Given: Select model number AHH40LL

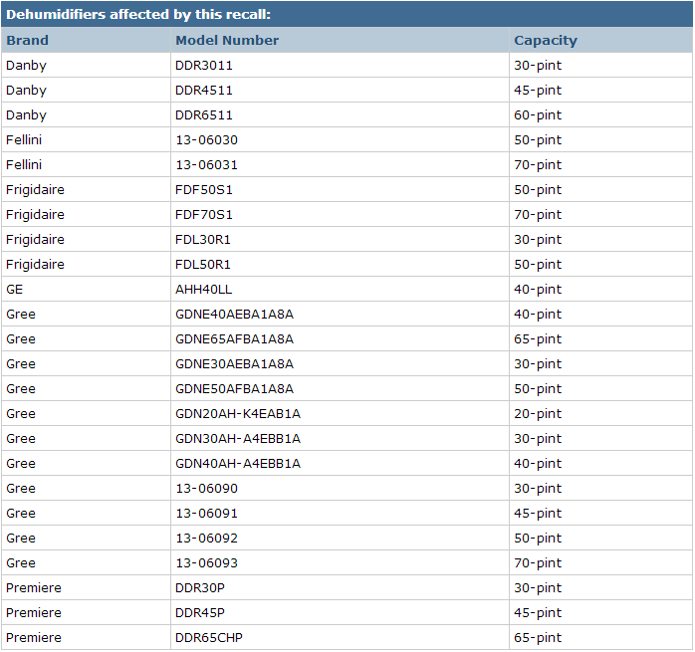Looking at the screenshot, I should click(203, 290).
